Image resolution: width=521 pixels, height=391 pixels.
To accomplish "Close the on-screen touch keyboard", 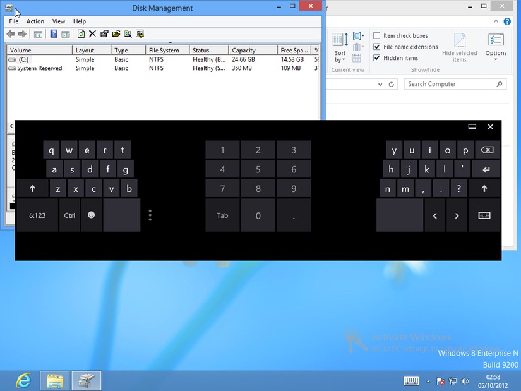I will pyautogui.click(x=491, y=127).
